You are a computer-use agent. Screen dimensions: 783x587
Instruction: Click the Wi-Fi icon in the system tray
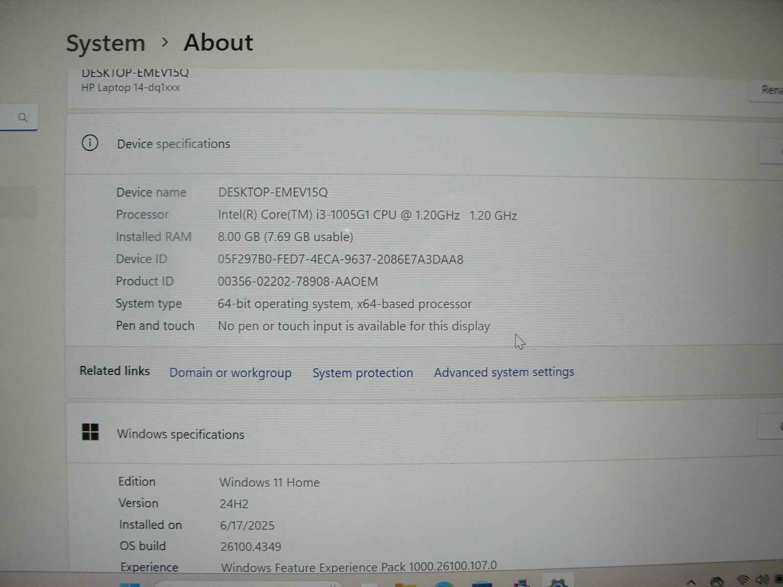(x=743, y=581)
